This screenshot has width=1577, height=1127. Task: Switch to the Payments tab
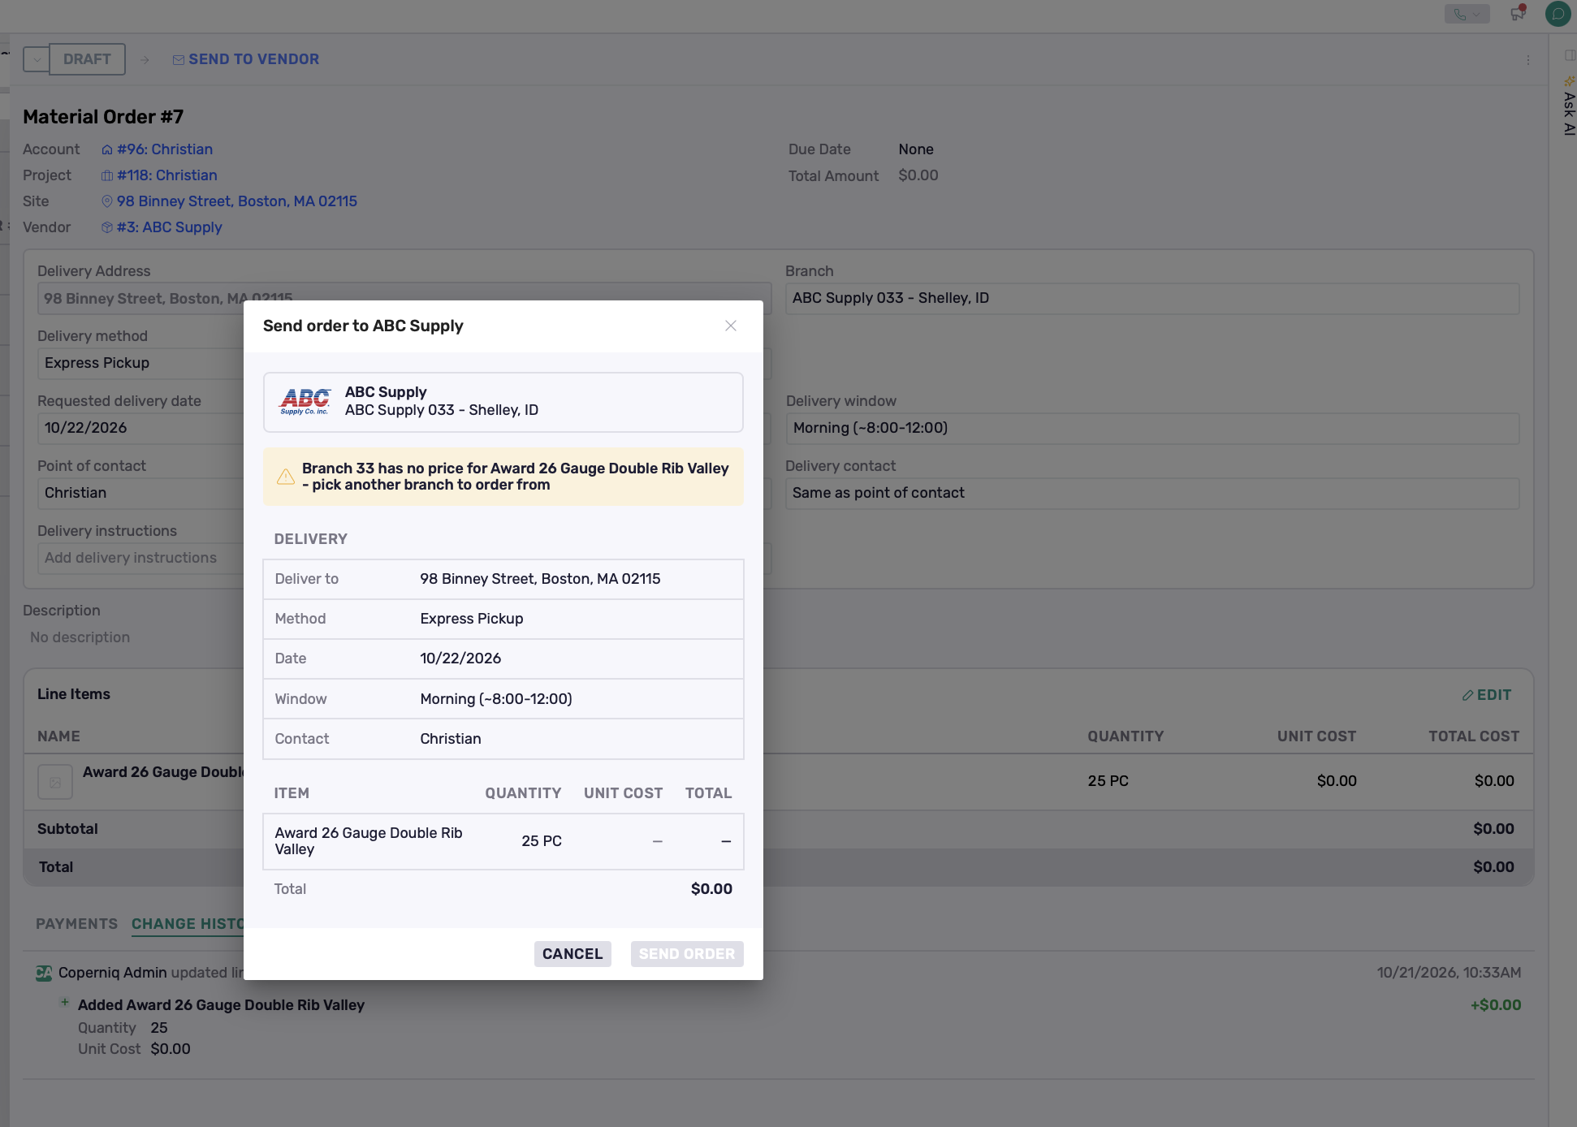pyautogui.click(x=76, y=924)
